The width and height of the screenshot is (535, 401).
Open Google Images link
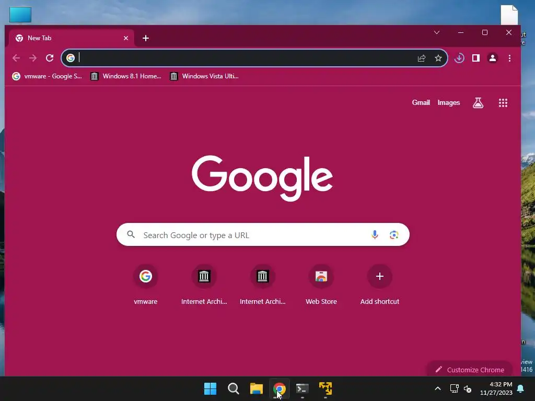point(449,103)
